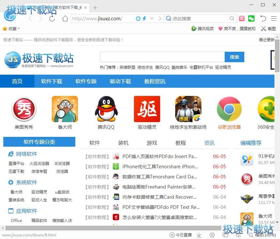
Task: Open 怎么安装火萤酱 article
Action: pos(159,217)
